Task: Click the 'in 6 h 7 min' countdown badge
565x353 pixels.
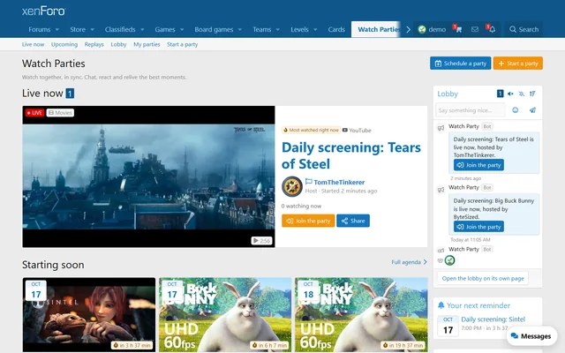Action: coord(270,345)
